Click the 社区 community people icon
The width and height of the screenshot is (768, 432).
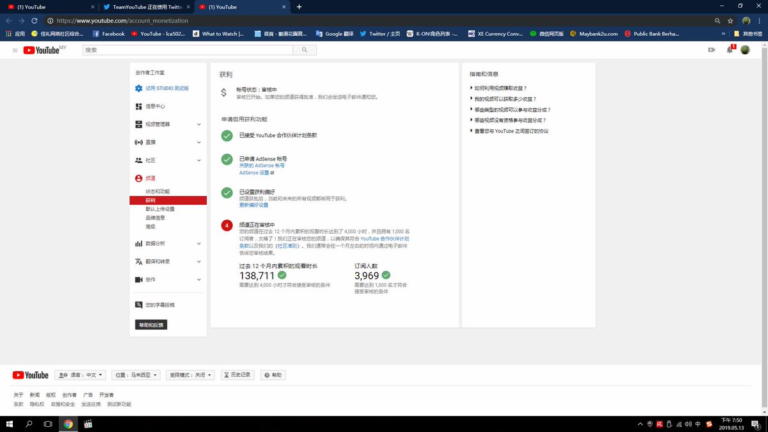139,160
